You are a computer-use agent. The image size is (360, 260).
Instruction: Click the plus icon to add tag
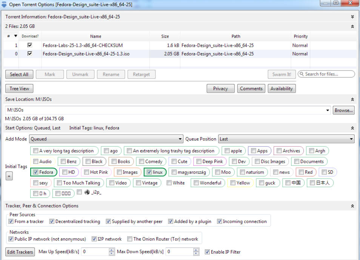(9, 176)
